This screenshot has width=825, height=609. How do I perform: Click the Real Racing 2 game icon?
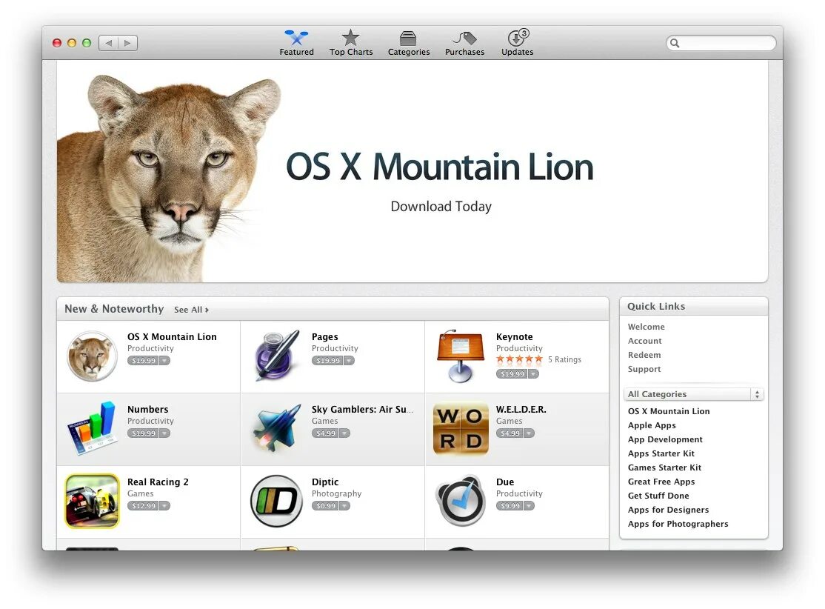pyautogui.click(x=92, y=502)
